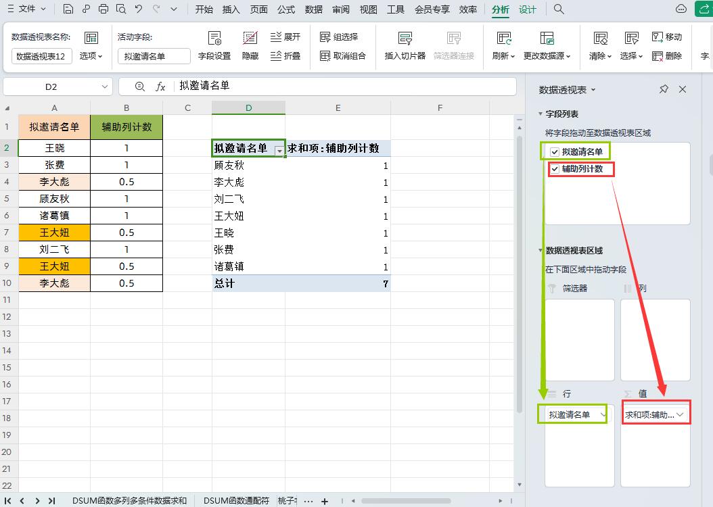Click the 数据透视表名称 input box
Image resolution: width=713 pixels, height=507 pixels.
click(x=42, y=56)
